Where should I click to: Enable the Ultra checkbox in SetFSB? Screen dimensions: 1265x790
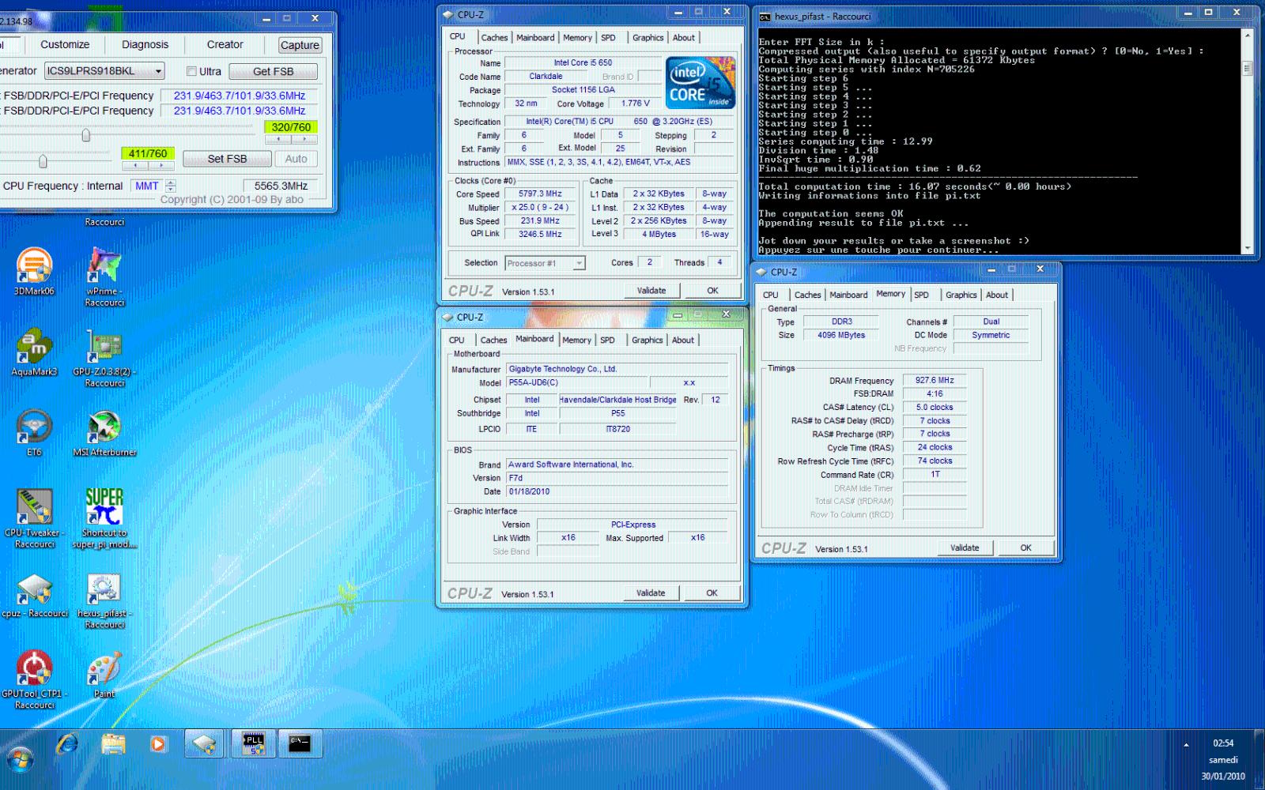coord(191,71)
